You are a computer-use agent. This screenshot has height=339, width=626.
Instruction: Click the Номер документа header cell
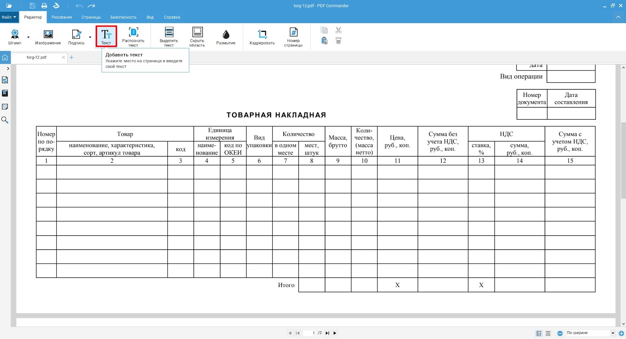(x=532, y=98)
